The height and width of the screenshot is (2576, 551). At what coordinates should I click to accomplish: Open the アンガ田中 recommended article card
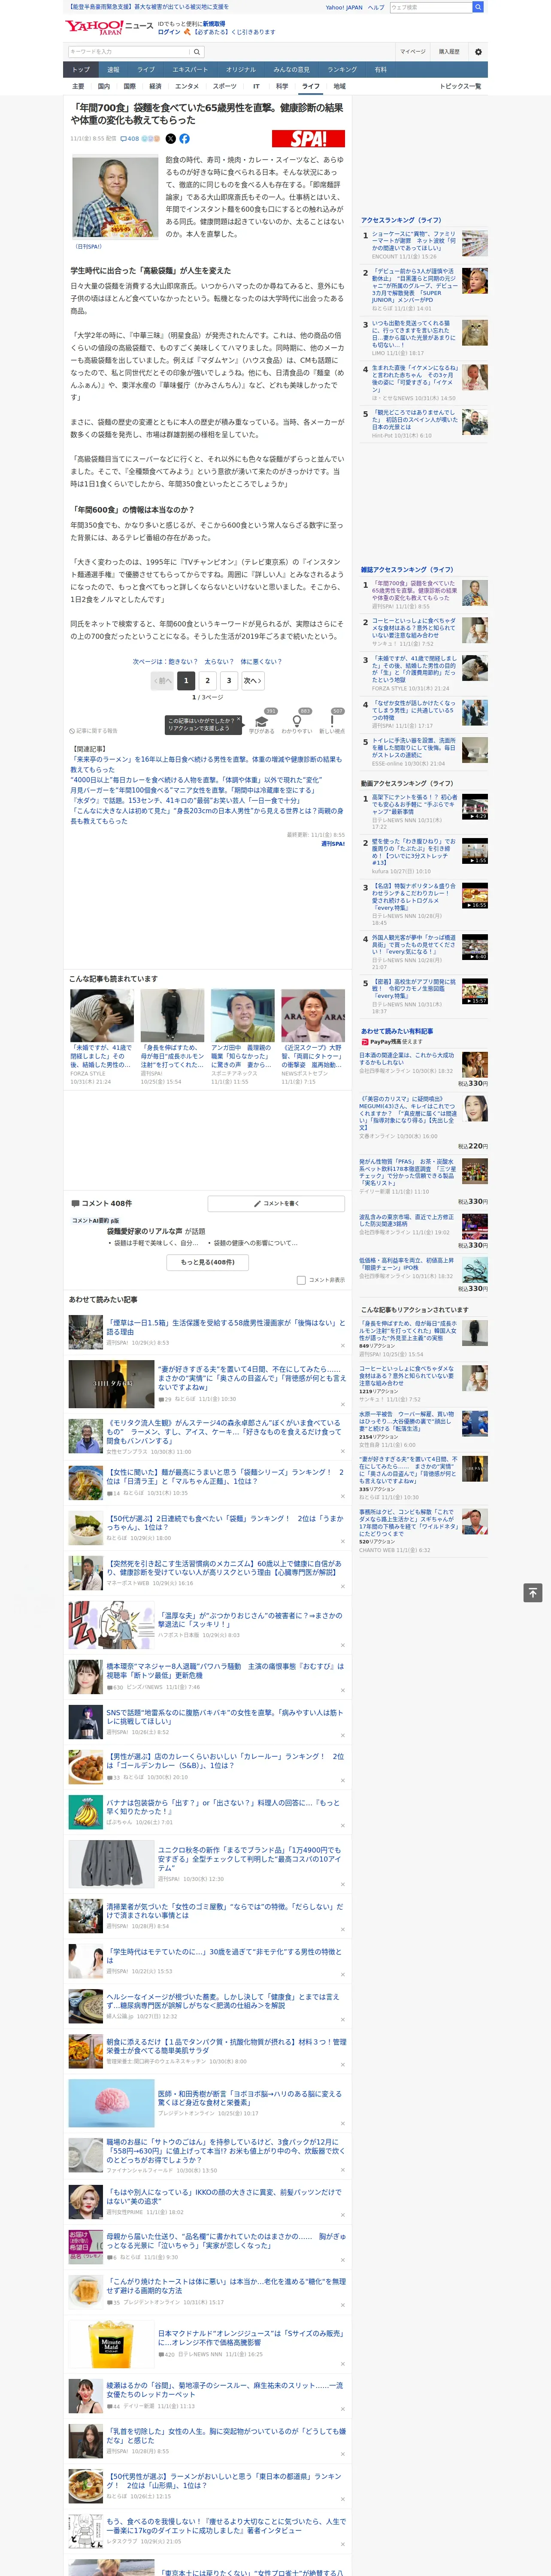pos(242,1036)
